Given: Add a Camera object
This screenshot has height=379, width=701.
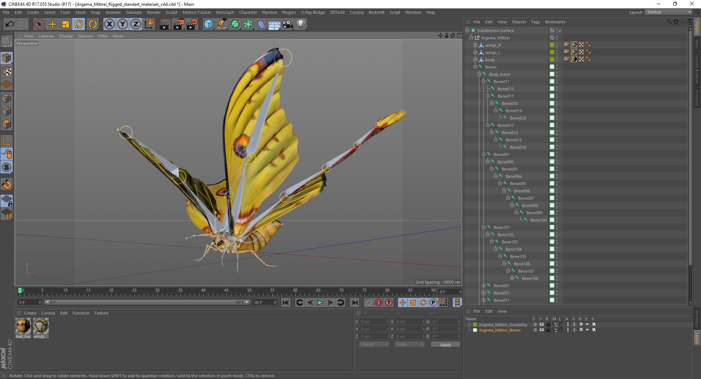Looking at the screenshot, I should [x=288, y=24].
